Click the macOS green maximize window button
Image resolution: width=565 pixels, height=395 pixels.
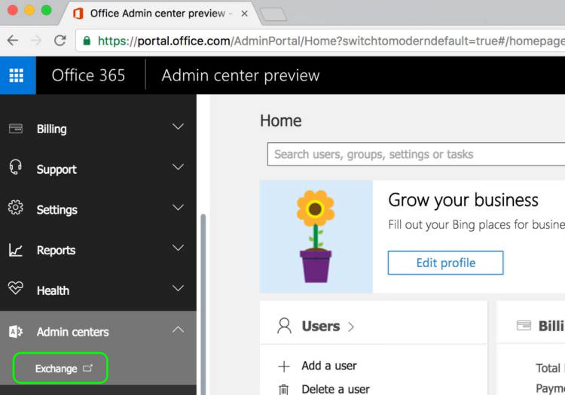click(47, 10)
